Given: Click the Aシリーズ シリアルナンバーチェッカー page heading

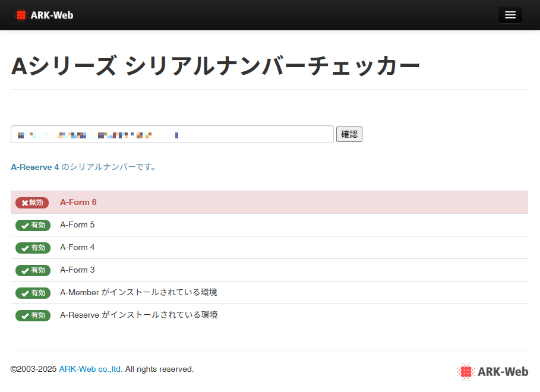Looking at the screenshot, I should coord(215,66).
